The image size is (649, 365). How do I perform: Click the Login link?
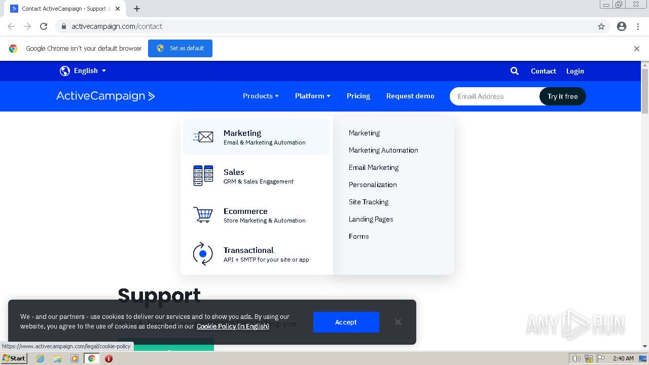coord(575,71)
